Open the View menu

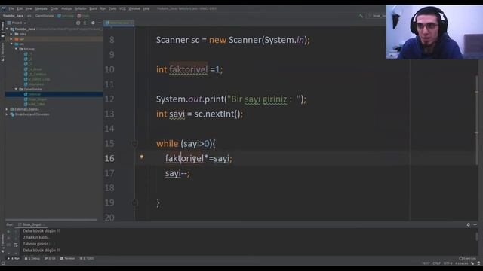[29, 8]
